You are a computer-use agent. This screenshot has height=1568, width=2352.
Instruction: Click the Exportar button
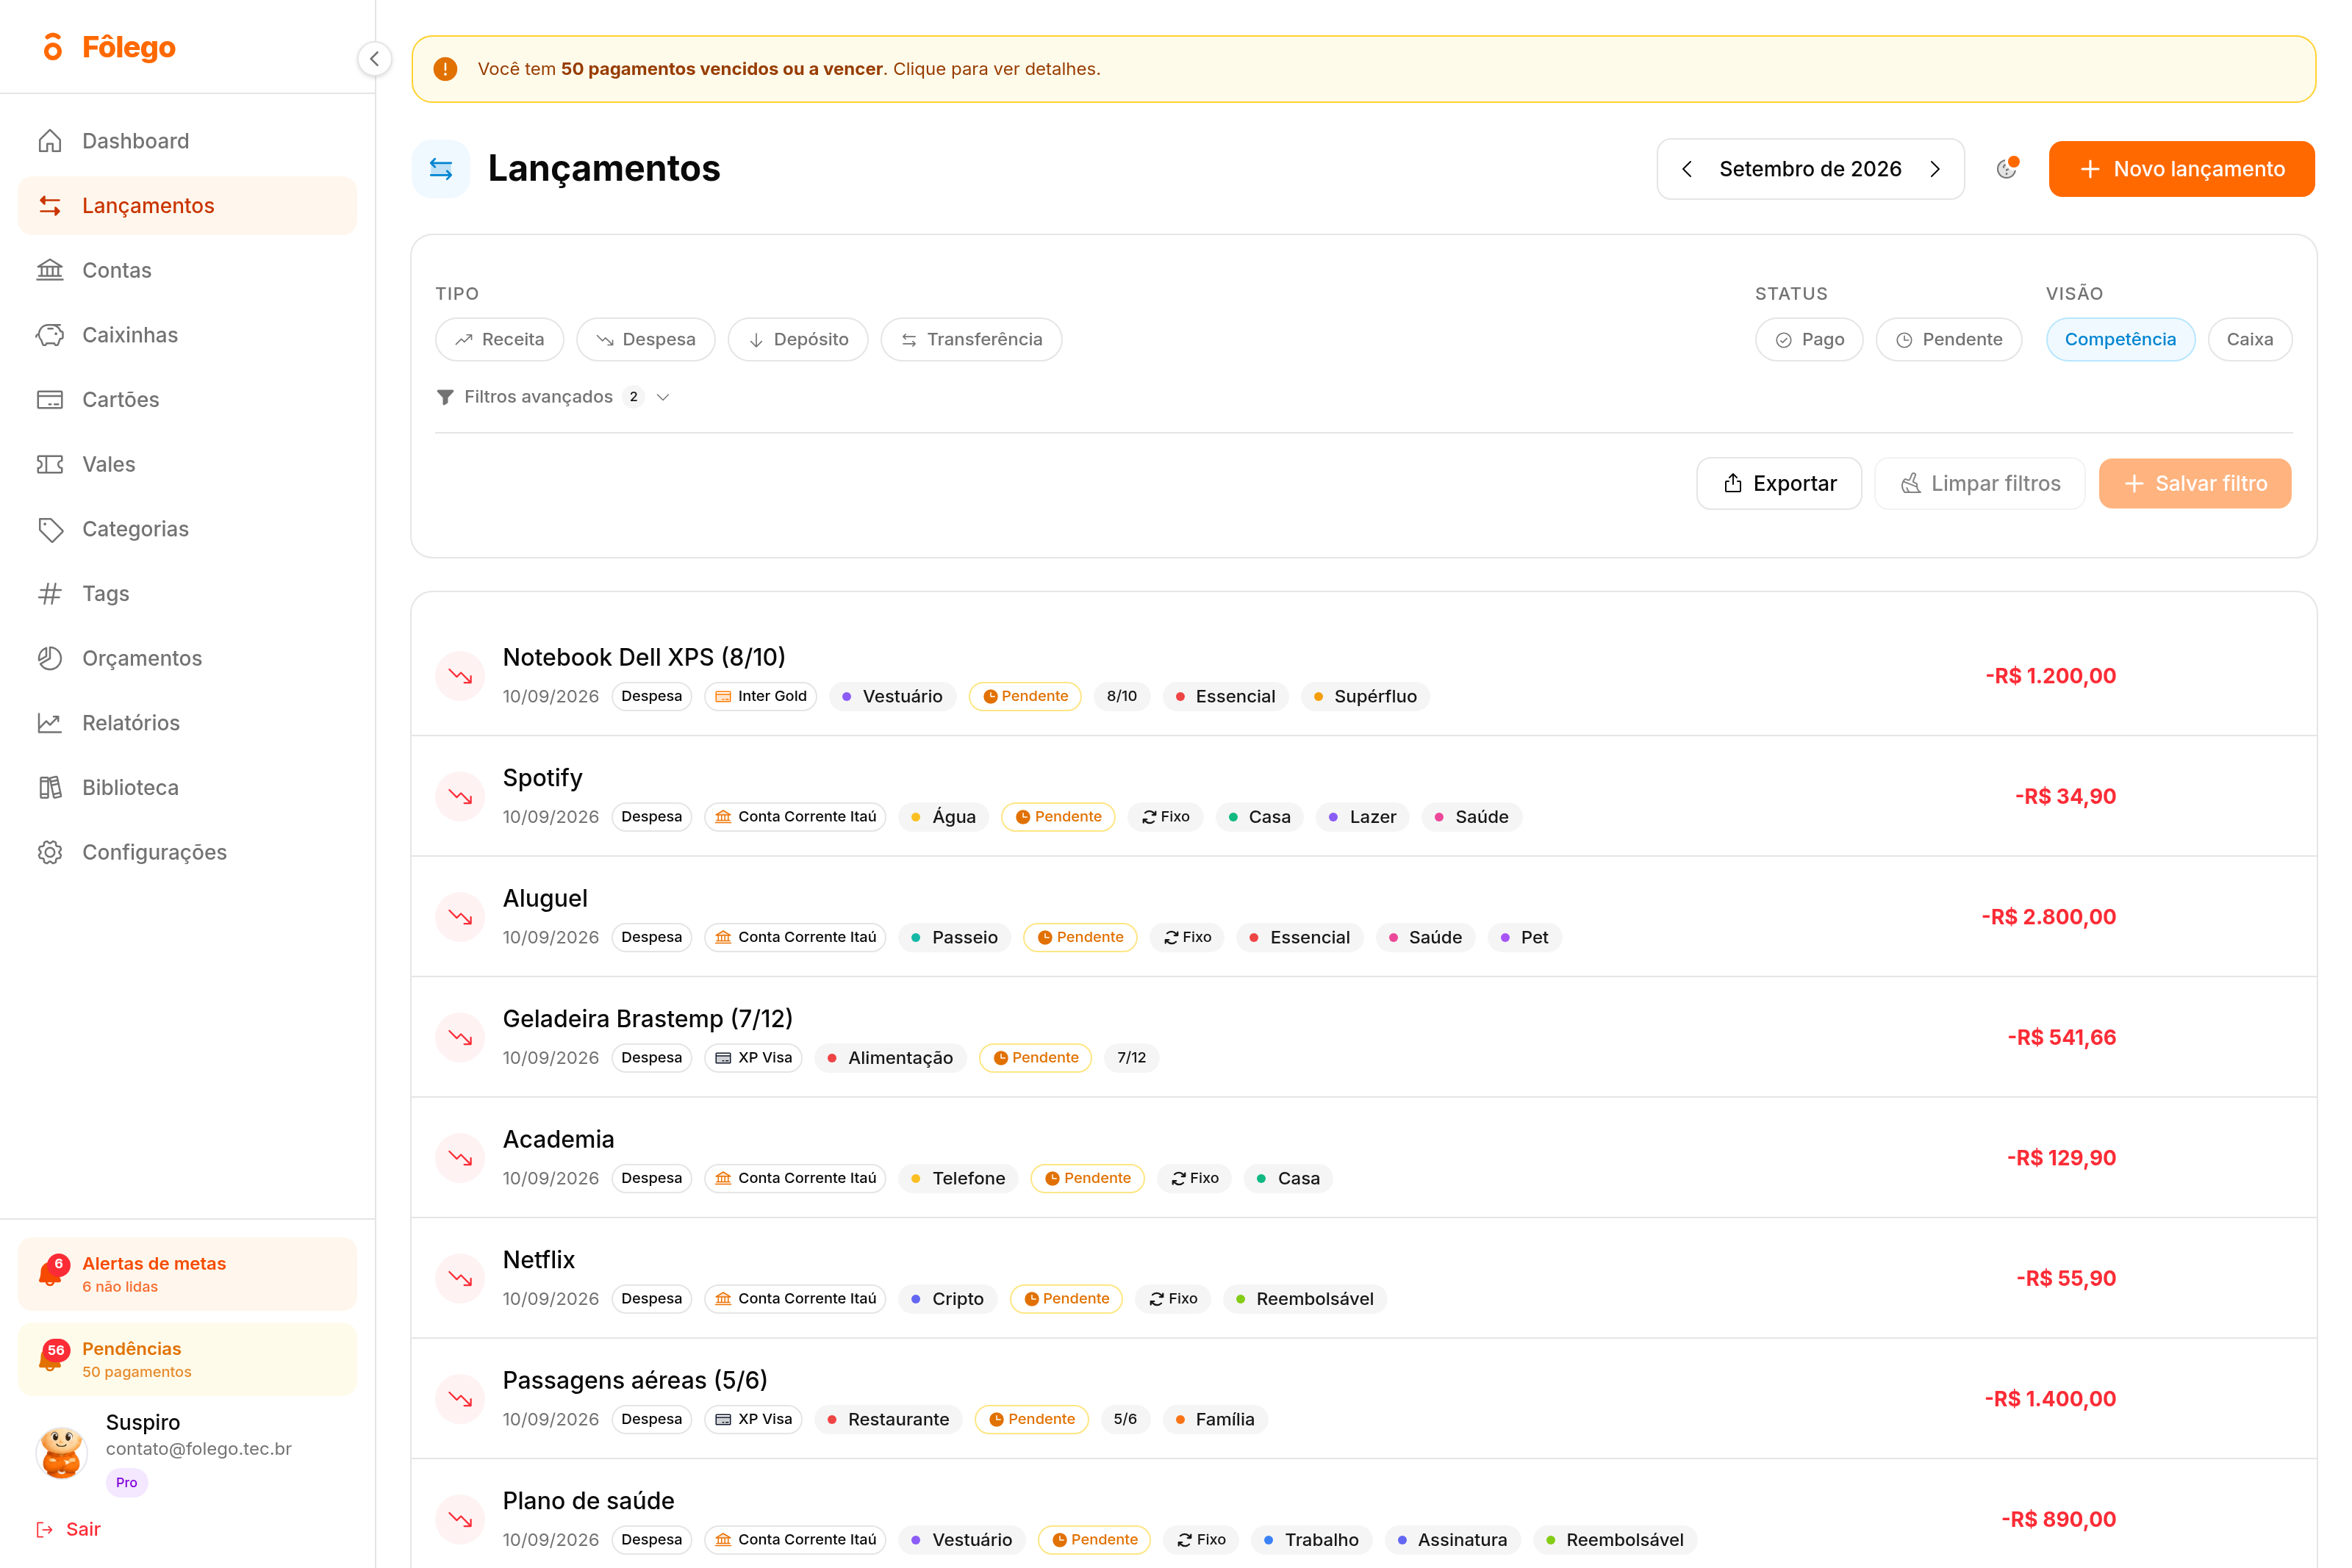1780,484
